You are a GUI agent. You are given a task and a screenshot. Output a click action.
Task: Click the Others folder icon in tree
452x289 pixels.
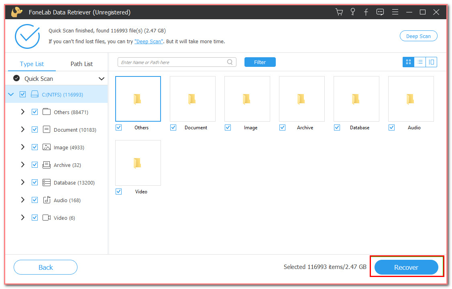tap(47, 112)
